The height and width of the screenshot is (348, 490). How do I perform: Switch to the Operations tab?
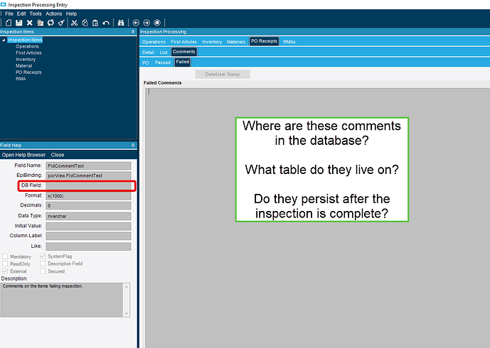(x=154, y=41)
